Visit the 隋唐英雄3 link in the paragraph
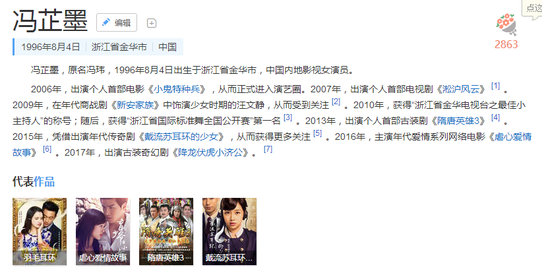 458,121
